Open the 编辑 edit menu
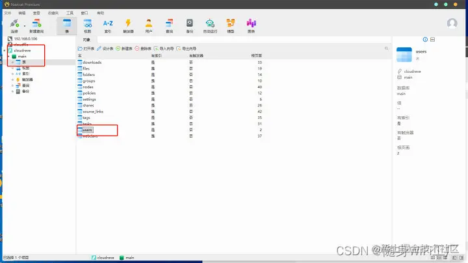The width and height of the screenshot is (468, 263). (22, 13)
